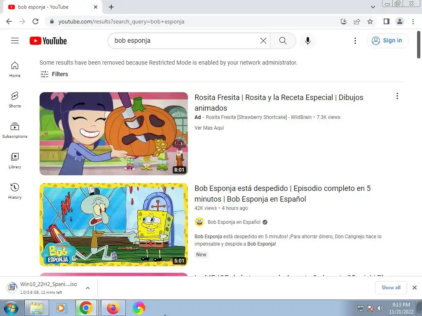Click Bob Esponja en Español channel name
Image resolution: width=422 pixels, height=316 pixels.
(x=234, y=222)
